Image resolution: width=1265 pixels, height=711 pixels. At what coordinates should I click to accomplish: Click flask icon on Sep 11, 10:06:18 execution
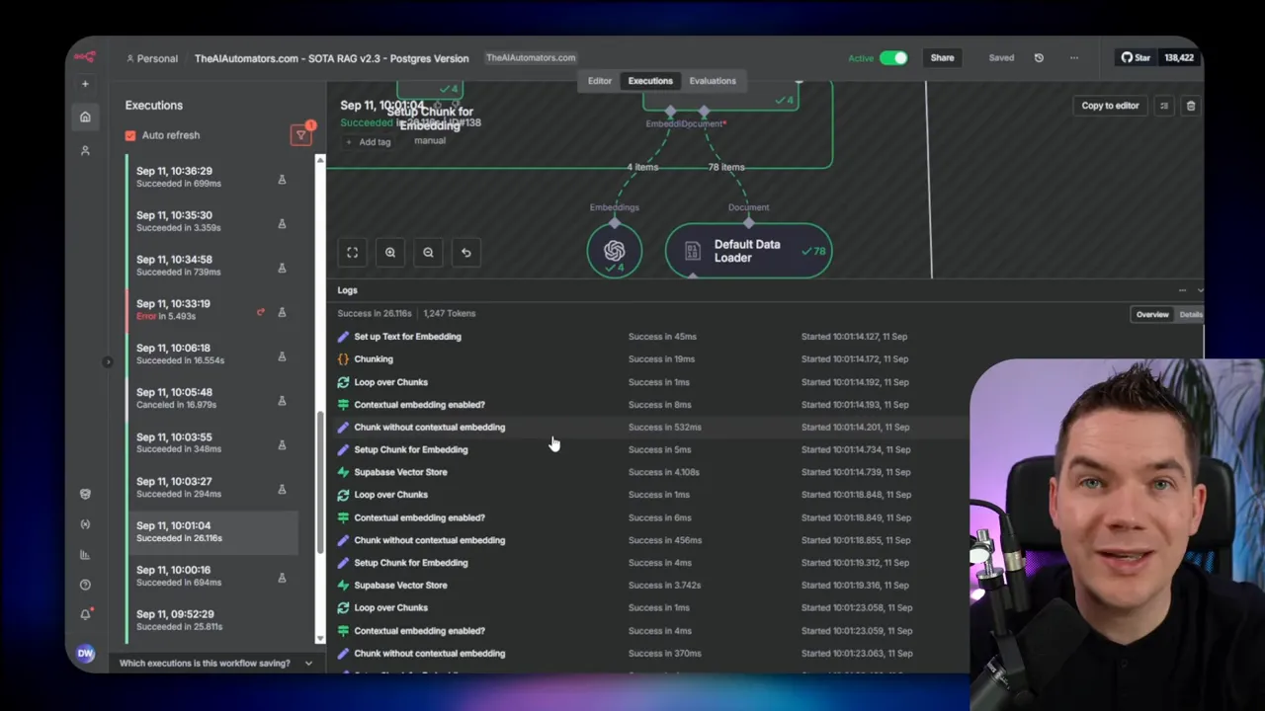282,356
